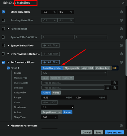Image resolution: width=127 pixels, height=136 pixels.
Task: Choose USDT-M market type
Action: pyautogui.click(x=56, y=78)
